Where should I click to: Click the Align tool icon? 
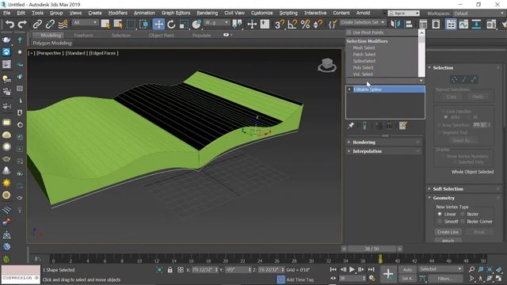(409, 25)
